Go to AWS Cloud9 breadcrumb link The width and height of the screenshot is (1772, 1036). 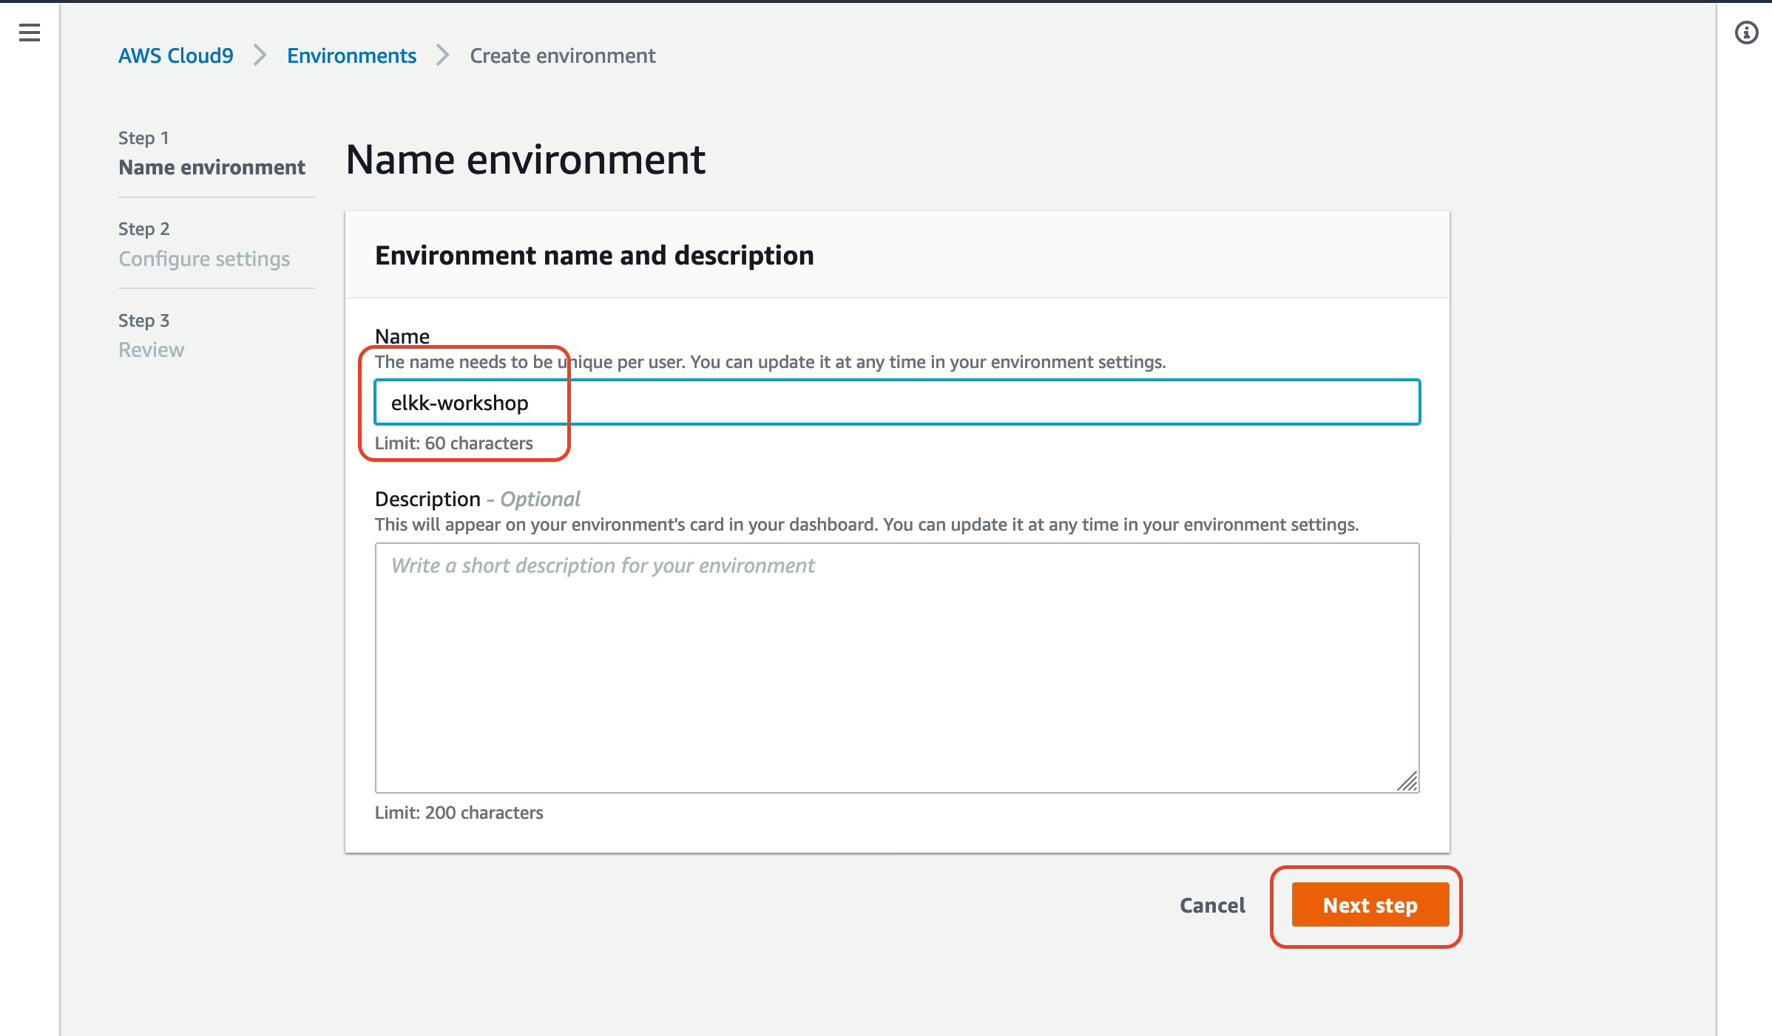pyautogui.click(x=176, y=55)
